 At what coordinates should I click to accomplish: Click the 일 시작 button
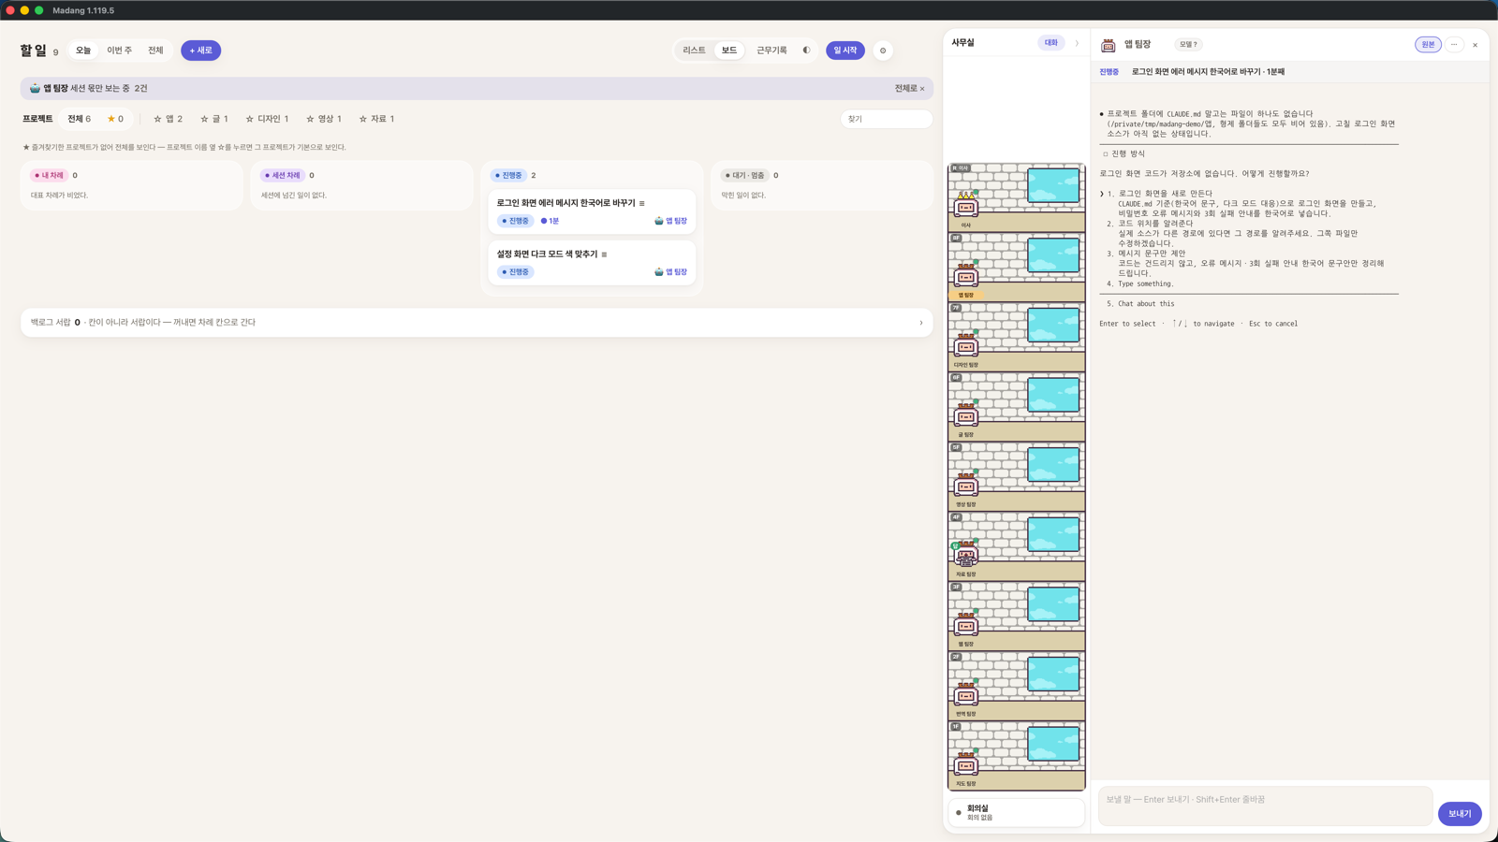coord(844,51)
